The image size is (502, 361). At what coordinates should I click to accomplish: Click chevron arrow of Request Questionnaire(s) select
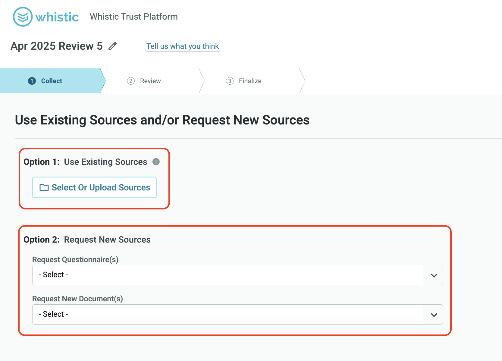434,275
